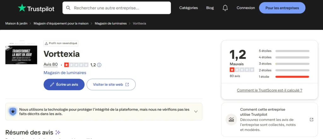Filter reviews by 2 étoiles row
The image size is (323, 139).
click(284, 70)
